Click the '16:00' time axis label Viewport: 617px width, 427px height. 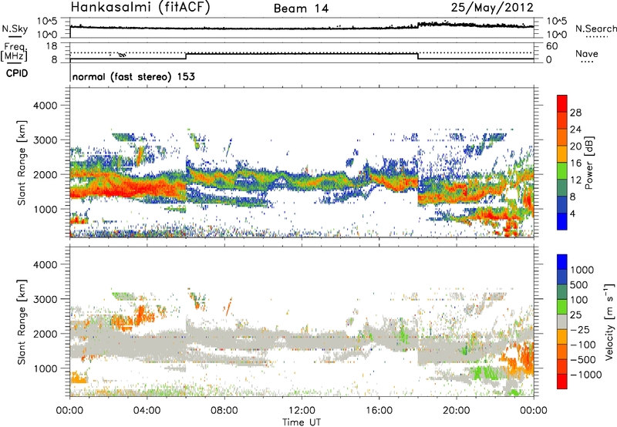(x=379, y=411)
